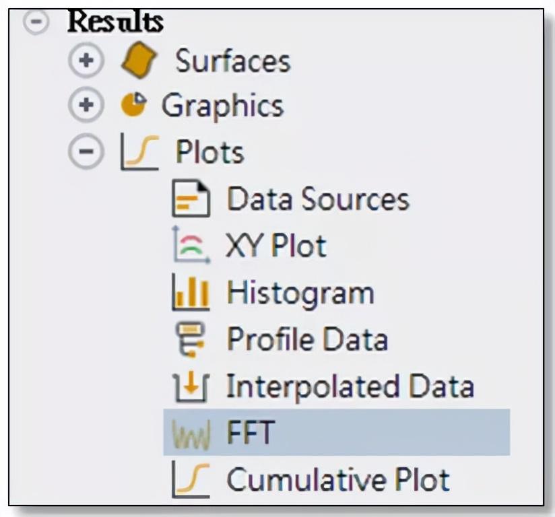Click the Surfaces orange shape icon
The width and height of the screenshot is (555, 517).
click(139, 61)
